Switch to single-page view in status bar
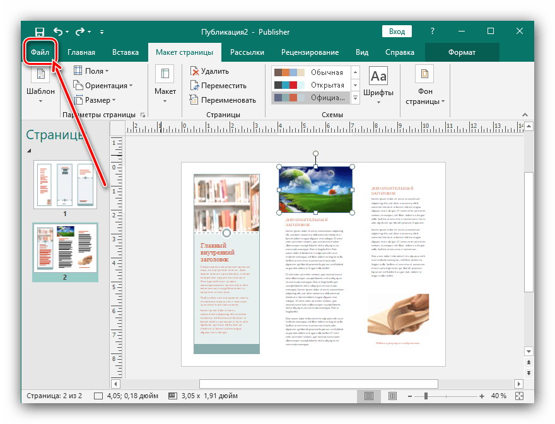Screen dimensions: 555x424 click(370, 396)
